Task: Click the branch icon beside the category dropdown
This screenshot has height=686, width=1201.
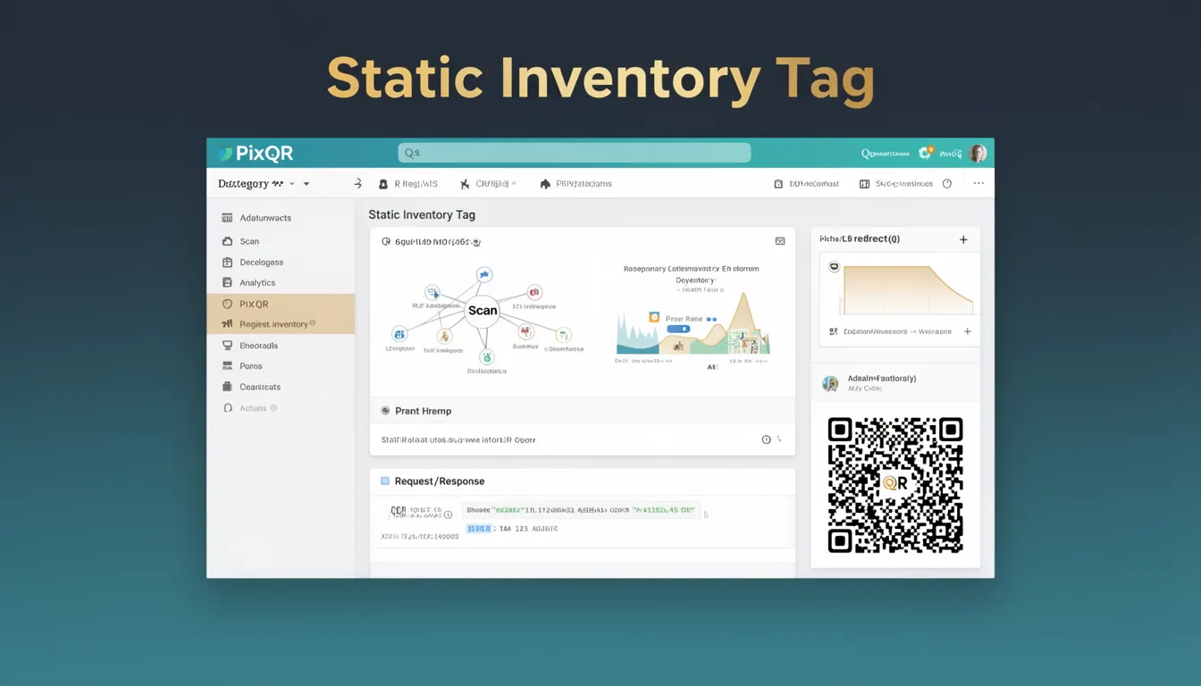Action: [357, 184]
